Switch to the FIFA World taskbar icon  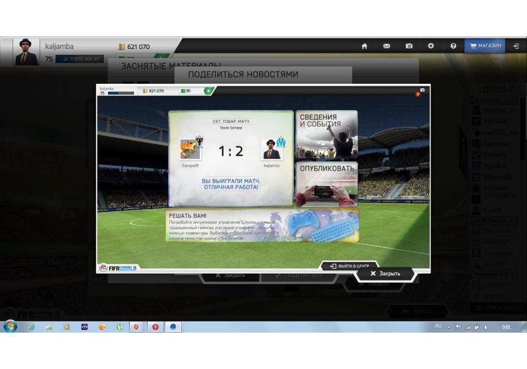pyautogui.click(x=173, y=327)
